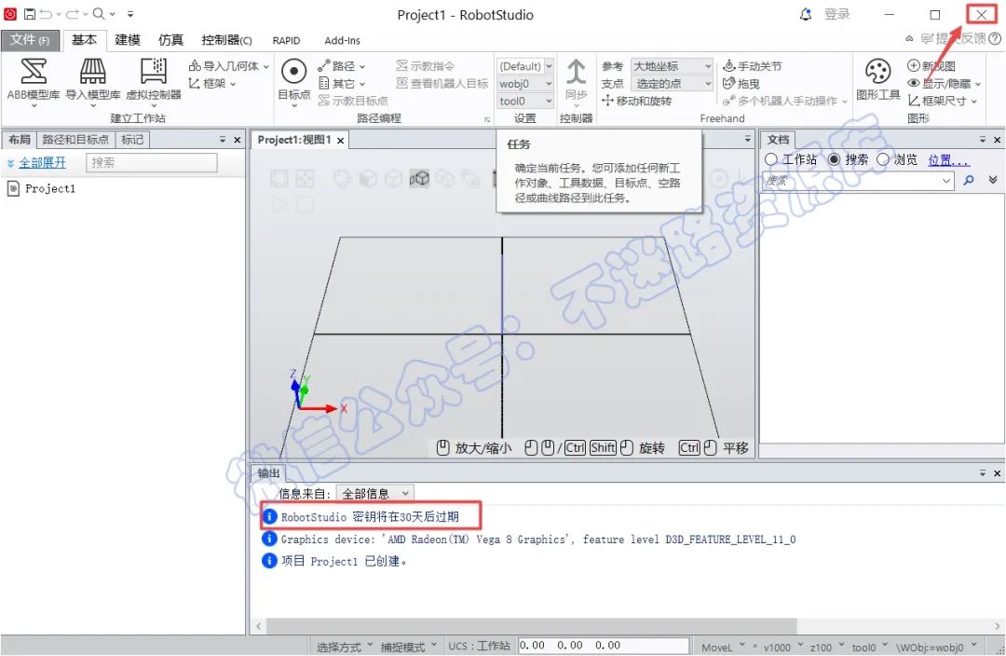
Task: Open the ABB模型库 robot library
Action: click(34, 79)
